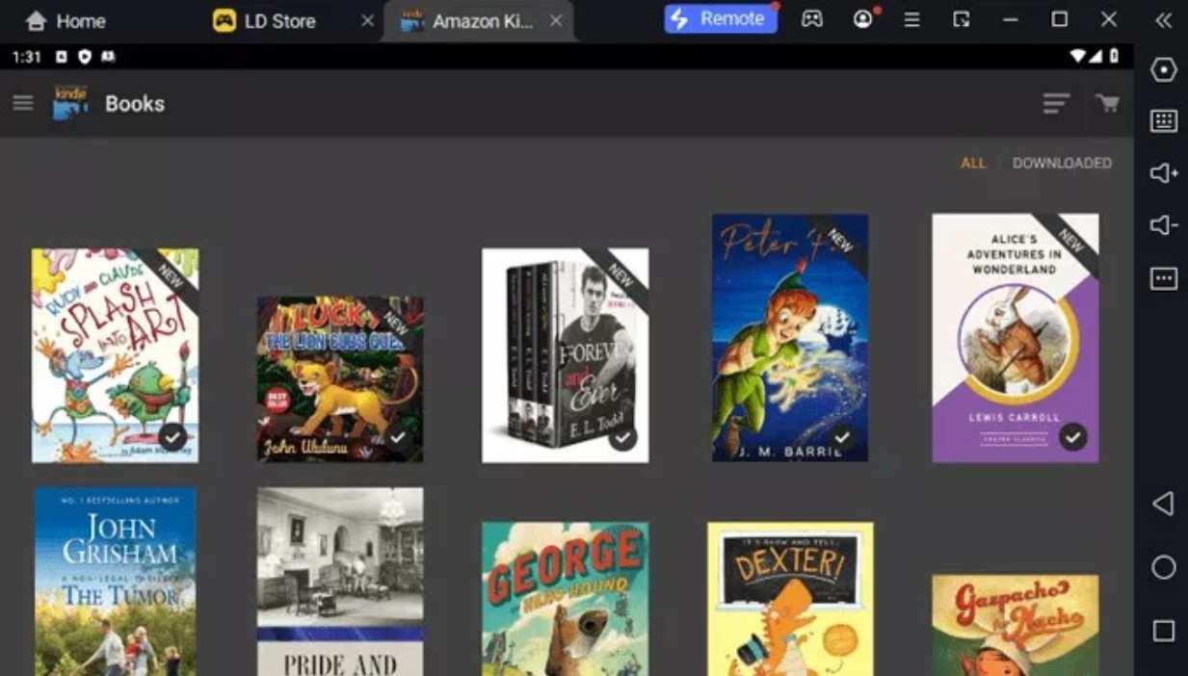Switch to the LD Store tab
Screen dimensions: 1188x676
(279, 21)
